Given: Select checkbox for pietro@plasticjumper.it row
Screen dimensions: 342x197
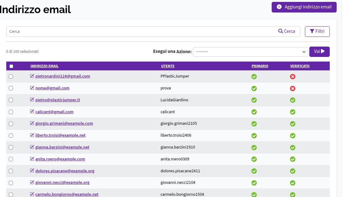Looking at the screenshot, I should click(11, 100).
